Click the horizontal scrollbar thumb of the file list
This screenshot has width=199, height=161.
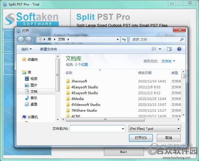pos(105,120)
